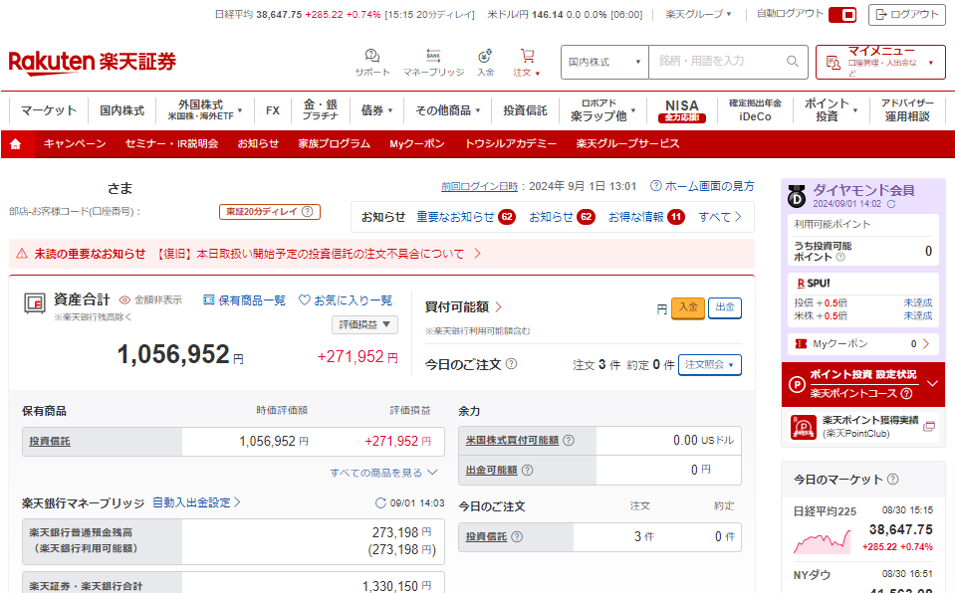The height and width of the screenshot is (593, 955).
Task: Refresh the Money Bridge balance timestamp
Action: click(x=380, y=502)
